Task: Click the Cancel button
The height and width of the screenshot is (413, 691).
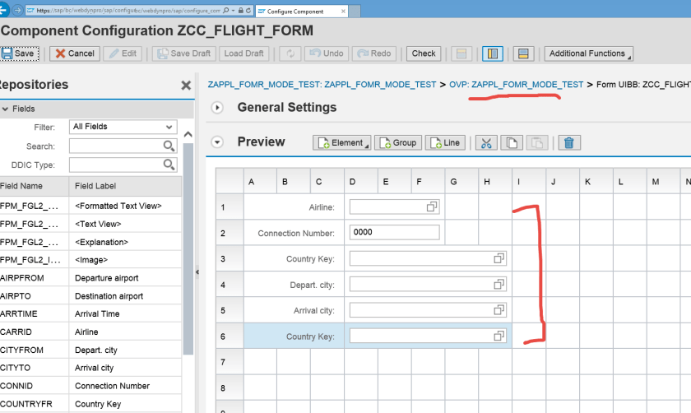Action: pyautogui.click(x=75, y=53)
